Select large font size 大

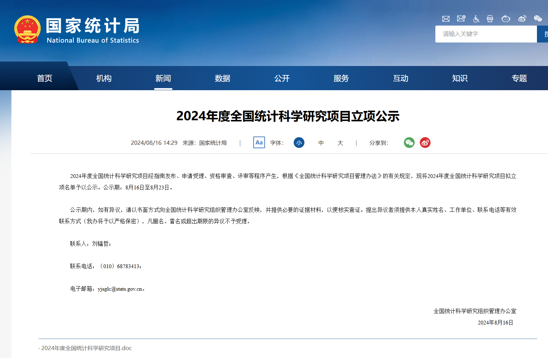[340, 143]
